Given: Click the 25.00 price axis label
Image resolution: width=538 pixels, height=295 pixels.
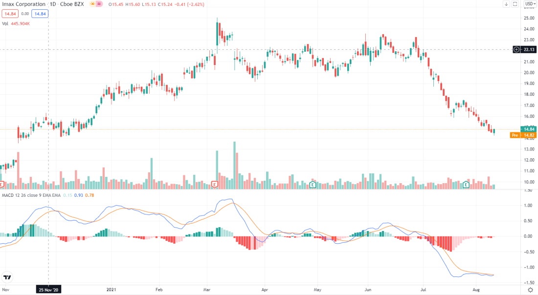Looking at the screenshot, I should 529,18.
